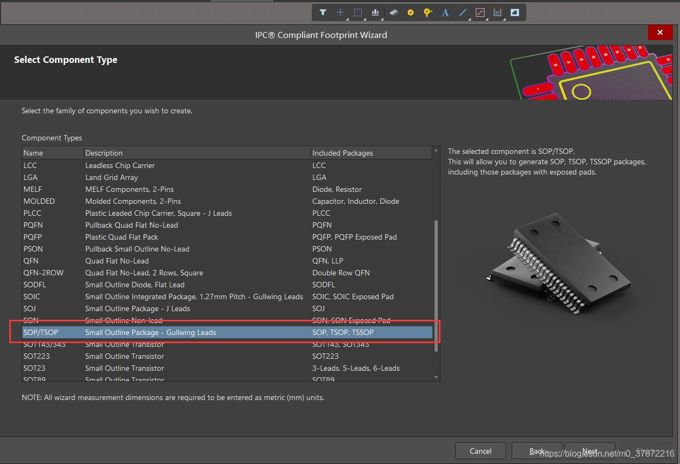680x464 pixels.
Task: Click 'Diode, Resistor' packages cell
Action: (x=337, y=189)
